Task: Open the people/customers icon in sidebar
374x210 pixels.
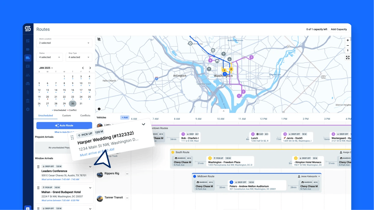Action: 28,75
